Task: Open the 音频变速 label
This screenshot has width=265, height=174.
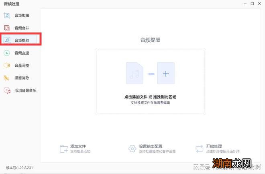Action: point(22,53)
